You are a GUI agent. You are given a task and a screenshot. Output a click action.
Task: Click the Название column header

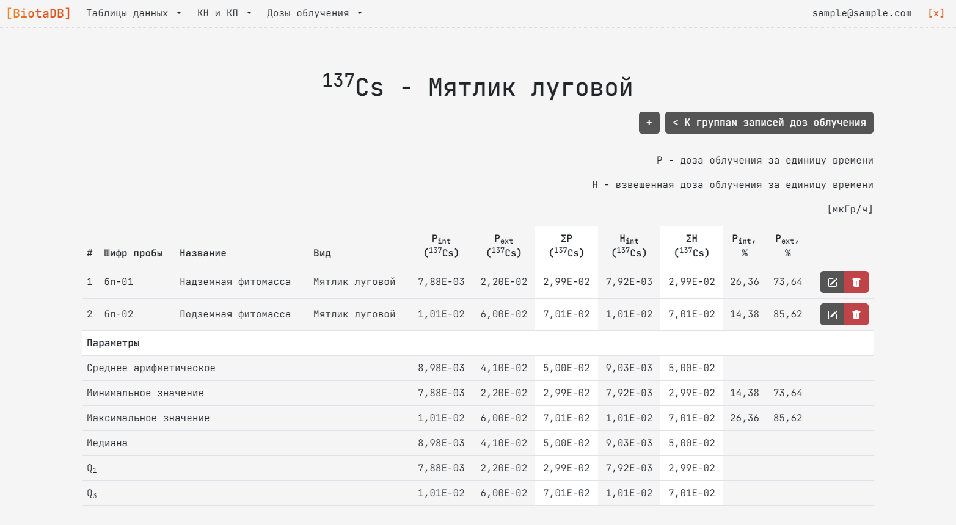pos(203,253)
